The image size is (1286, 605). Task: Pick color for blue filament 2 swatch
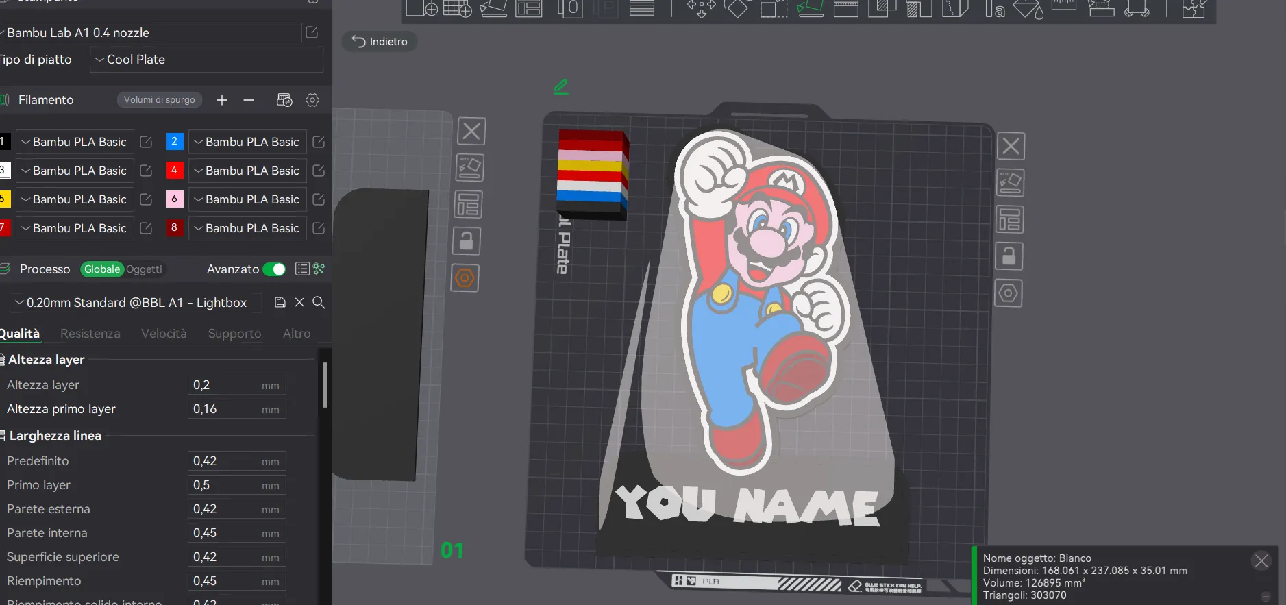click(x=175, y=142)
